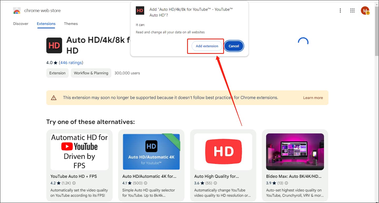Open the 446 ratings link
Image resolution: width=379 pixels, height=203 pixels.
(71, 63)
